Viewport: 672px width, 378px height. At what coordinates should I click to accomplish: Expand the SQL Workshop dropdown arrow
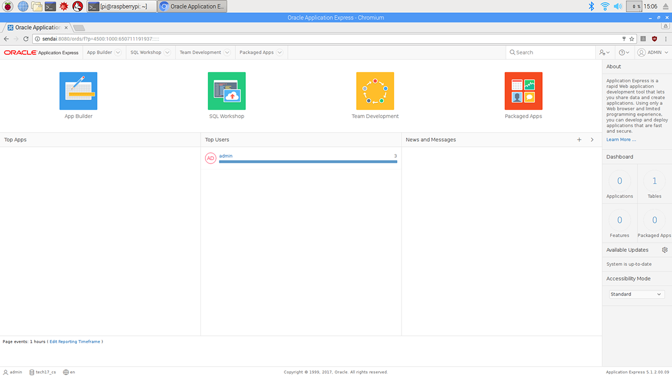click(167, 52)
